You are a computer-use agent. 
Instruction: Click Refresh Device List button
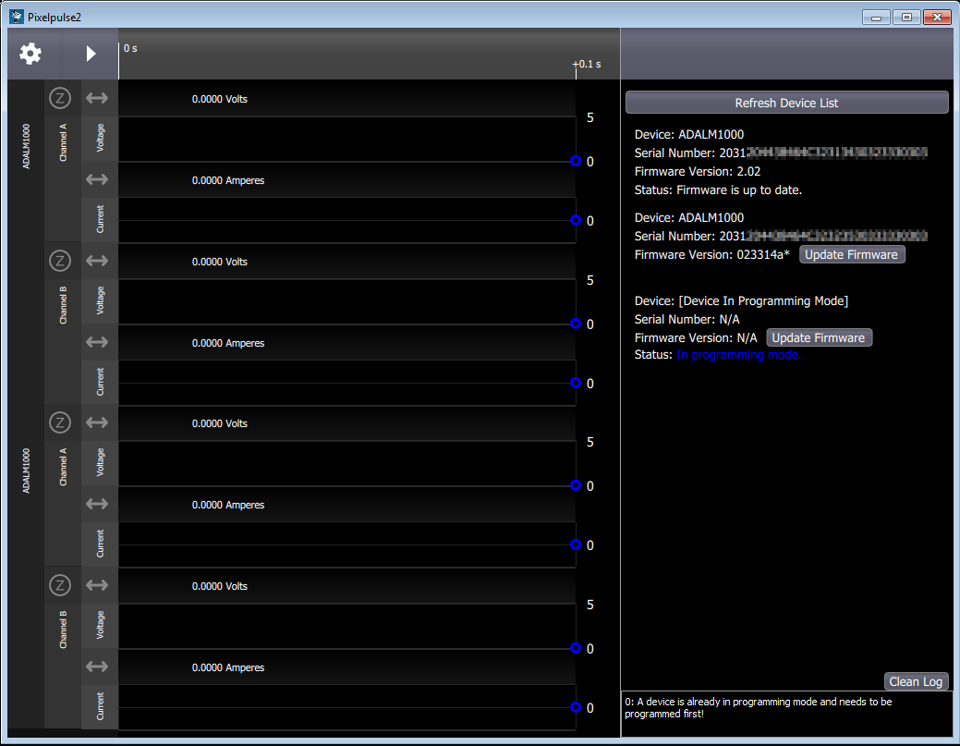point(786,103)
